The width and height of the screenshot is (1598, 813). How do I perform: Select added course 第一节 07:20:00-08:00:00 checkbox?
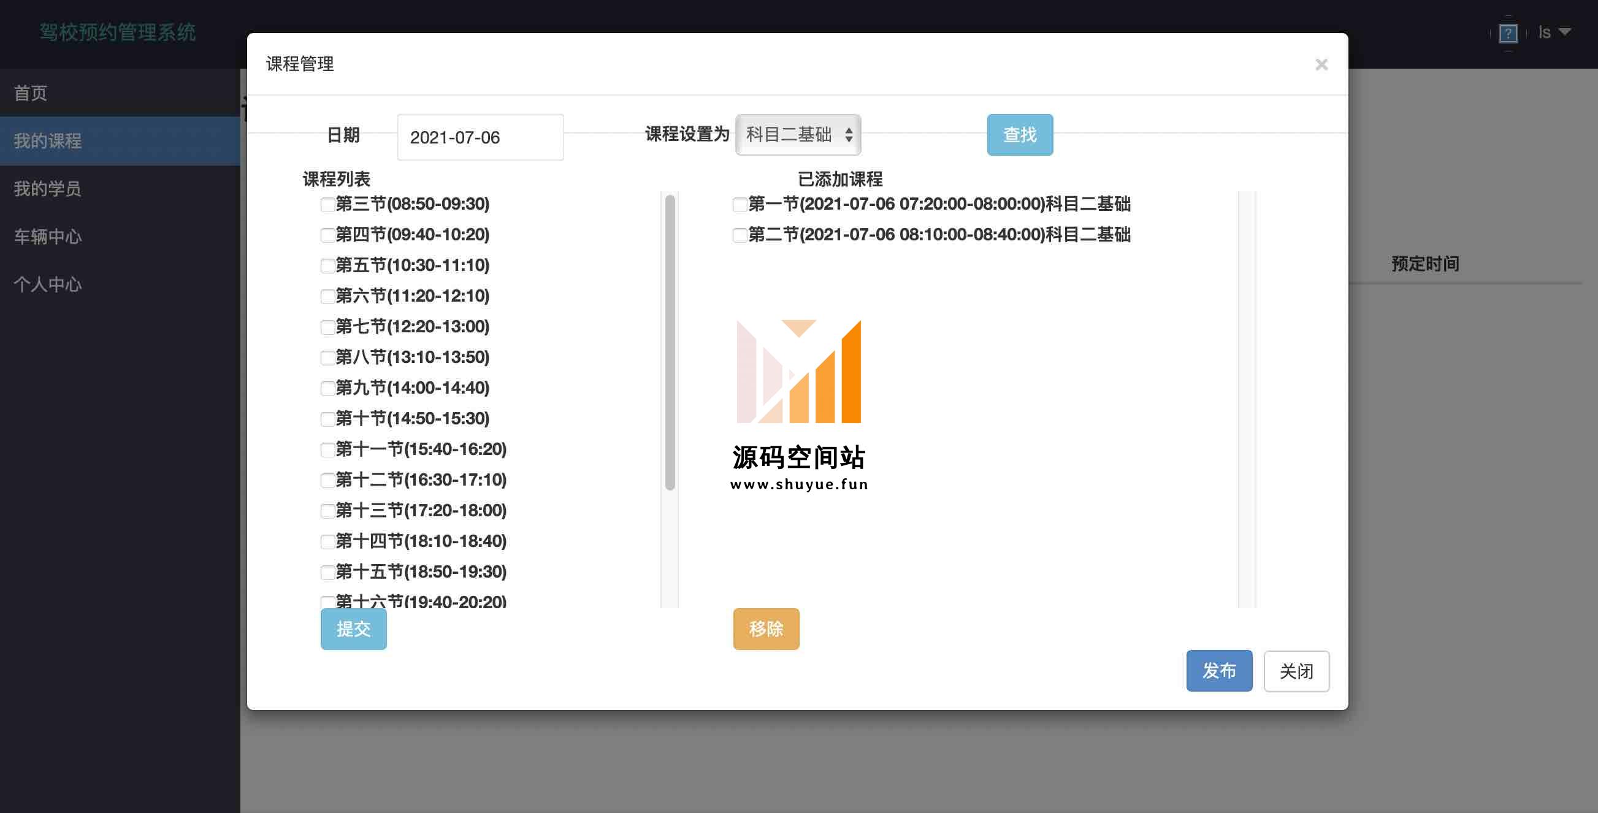[x=740, y=205]
